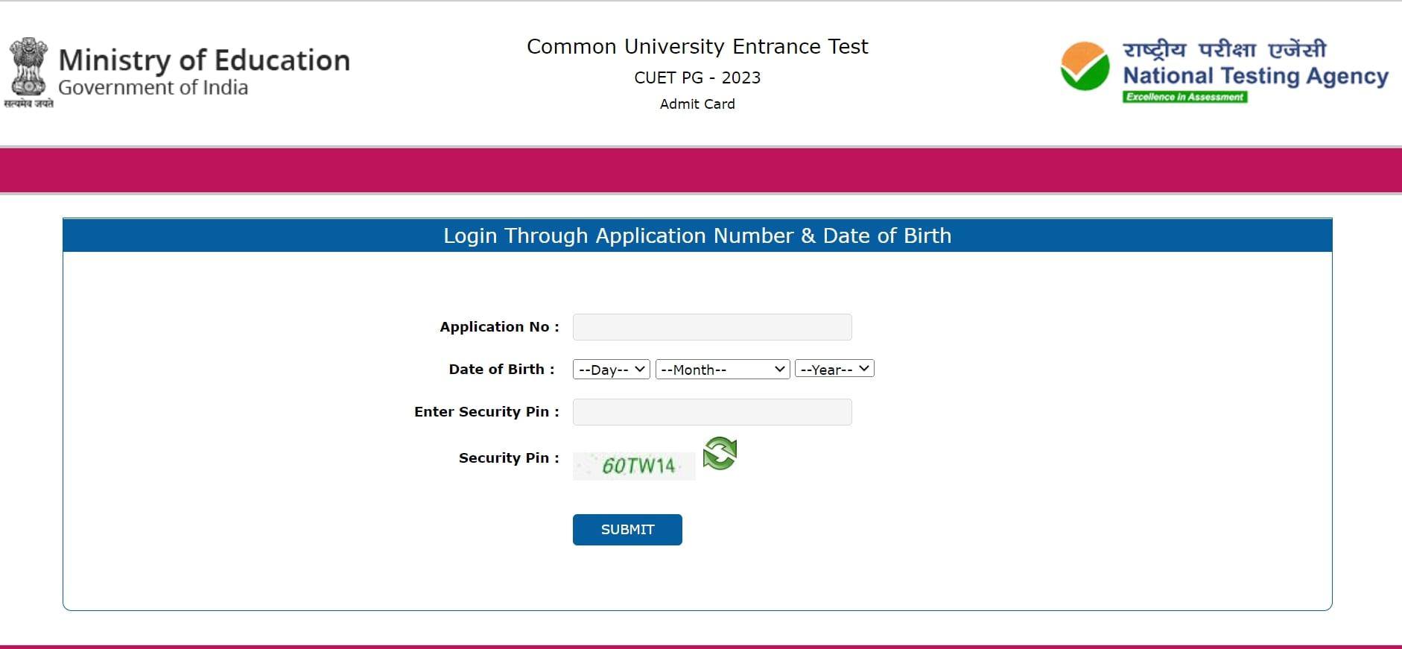Click the CUET PG - 2023 text
This screenshot has width=1402, height=649.
pos(697,77)
